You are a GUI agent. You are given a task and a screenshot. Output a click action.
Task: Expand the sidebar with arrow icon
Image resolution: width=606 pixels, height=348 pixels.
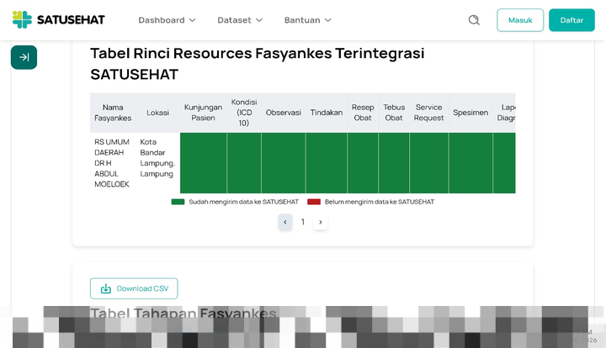click(x=24, y=57)
